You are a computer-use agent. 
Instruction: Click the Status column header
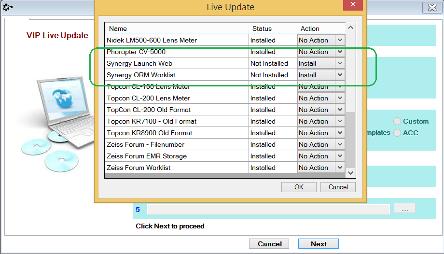pyautogui.click(x=273, y=28)
